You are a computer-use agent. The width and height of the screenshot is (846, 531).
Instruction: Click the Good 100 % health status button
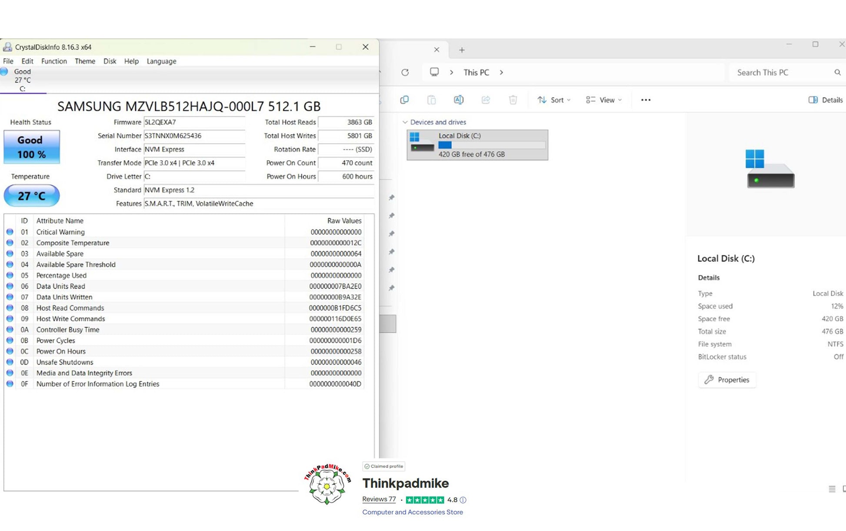click(x=31, y=147)
